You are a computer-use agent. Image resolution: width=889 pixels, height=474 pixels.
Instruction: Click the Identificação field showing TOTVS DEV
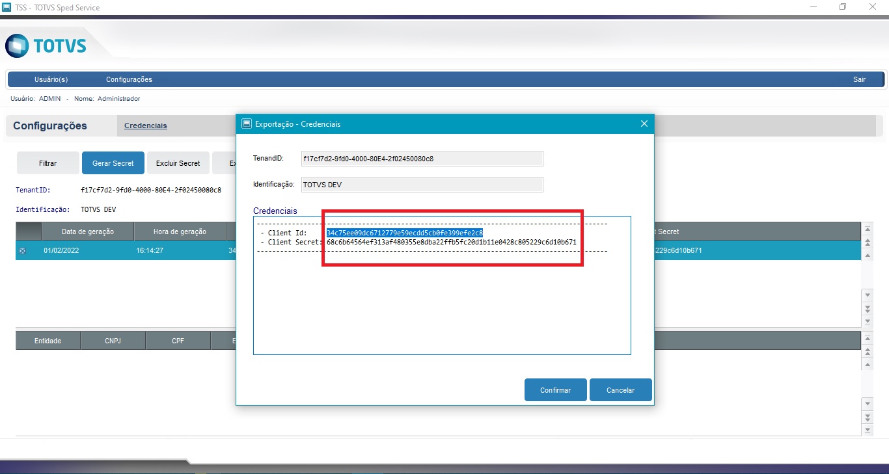coord(422,185)
